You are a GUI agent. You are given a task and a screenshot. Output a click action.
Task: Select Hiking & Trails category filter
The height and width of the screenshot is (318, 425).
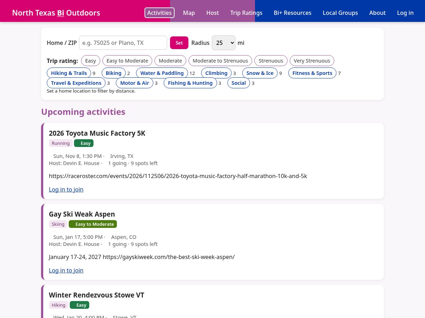coord(69,73)
